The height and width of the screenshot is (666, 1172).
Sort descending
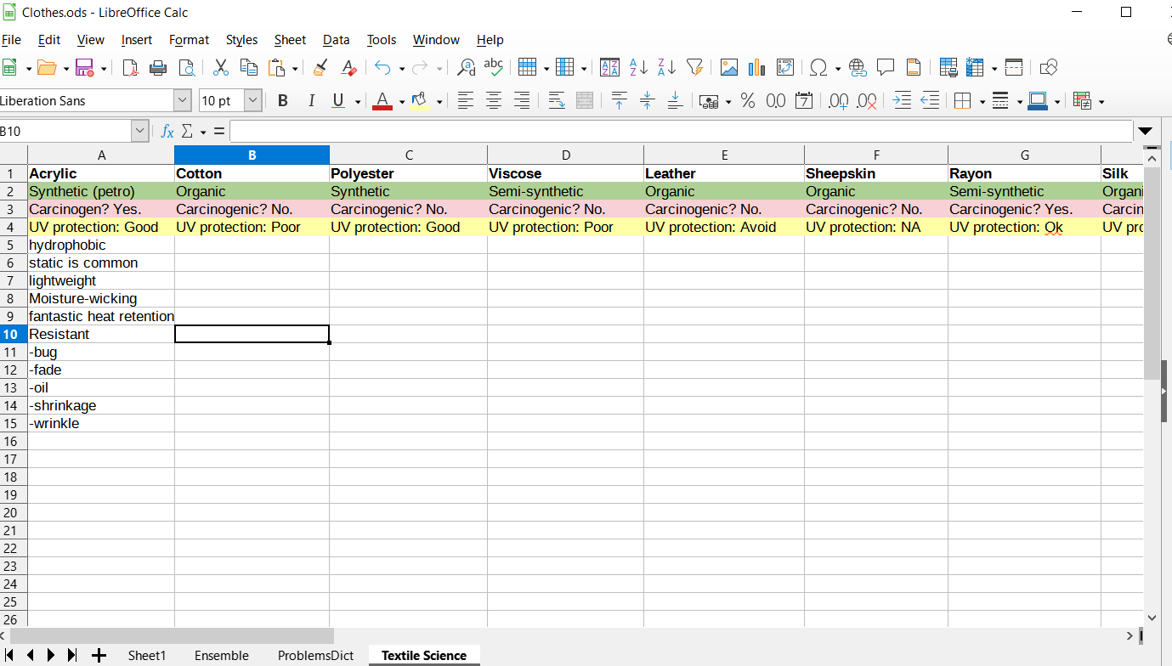[x=666, y=68]
